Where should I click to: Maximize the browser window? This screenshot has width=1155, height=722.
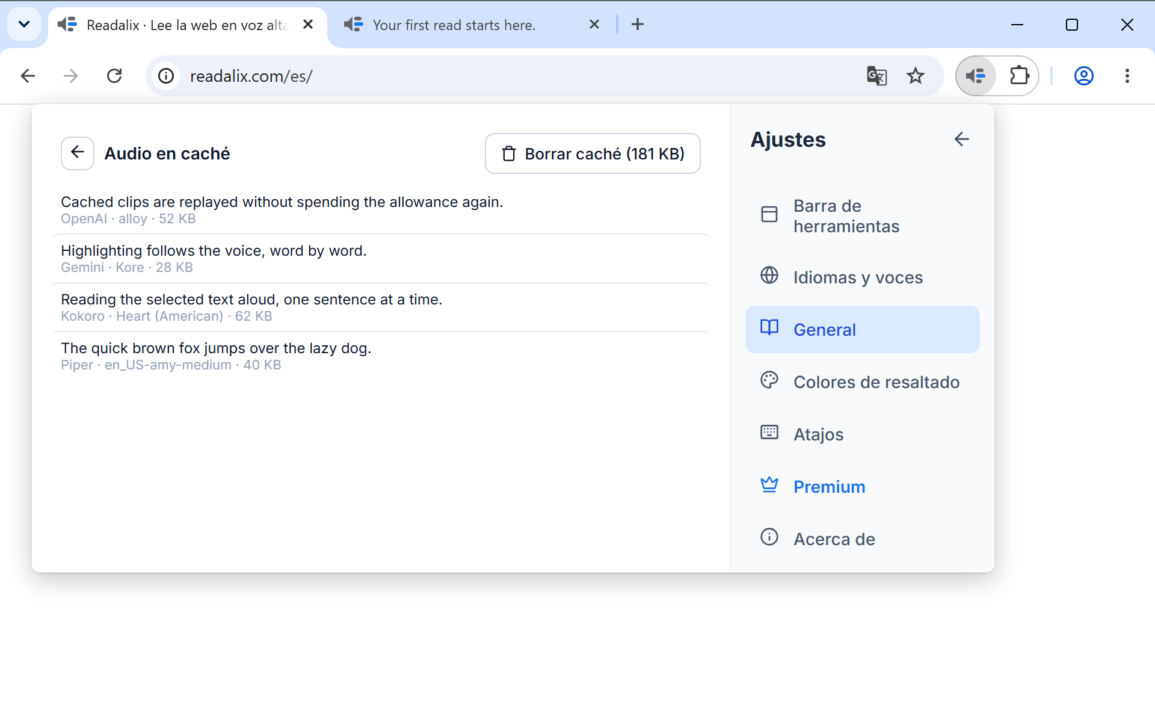1072,25
